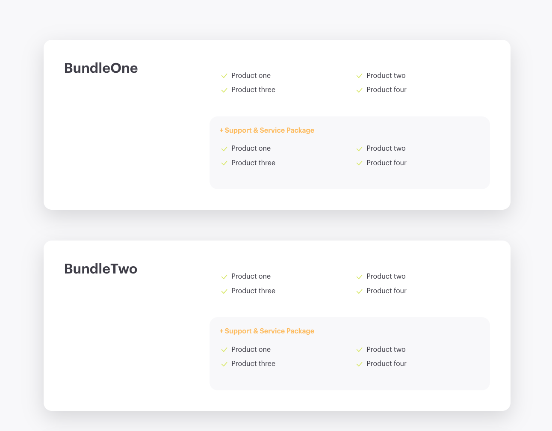
Task: Click checkmark beside BundleTwo top Product one
Action: point(224,276)
